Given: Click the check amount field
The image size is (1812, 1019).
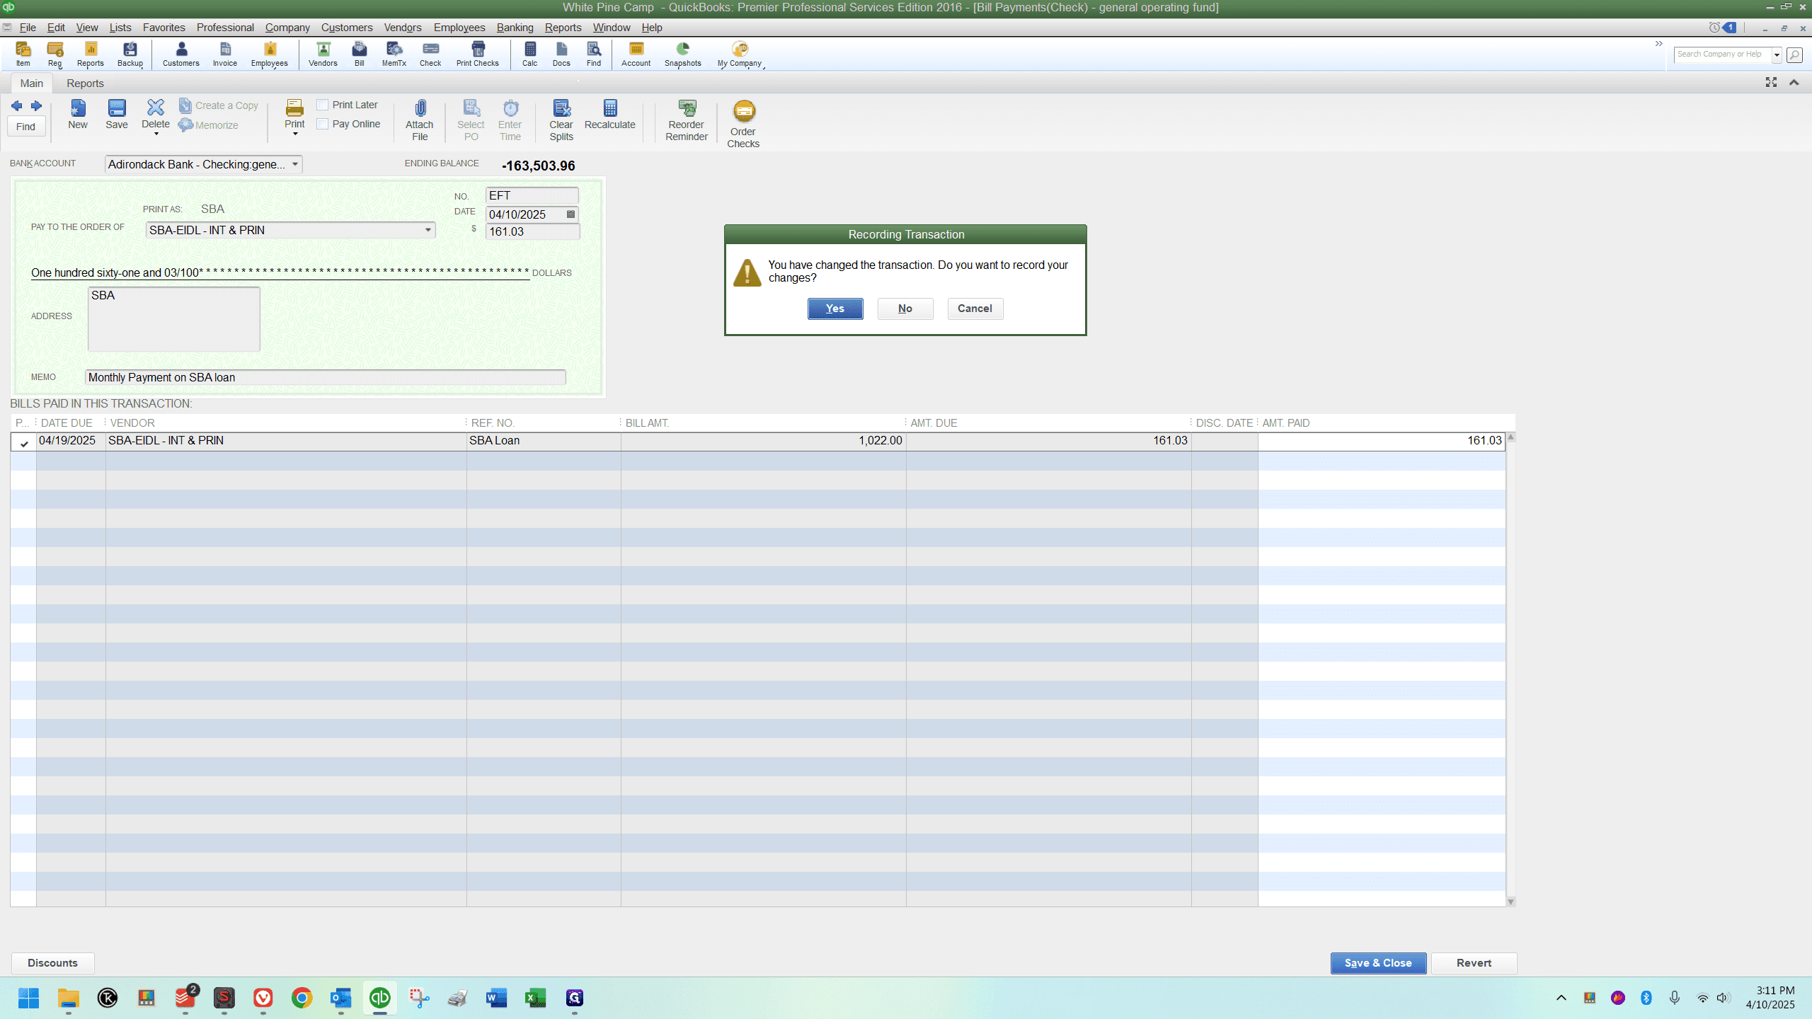Looking at the screenshot, I should click(x=532, y=231).
